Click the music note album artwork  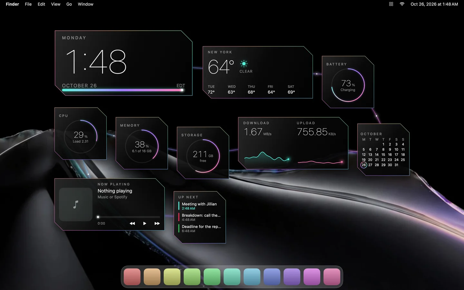[76, 204]
